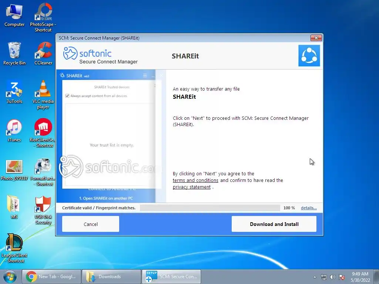Open the Computer desktop icon
Image resolution: width=379 pixels, height=284 pixels.
click(x=14, y=15)
